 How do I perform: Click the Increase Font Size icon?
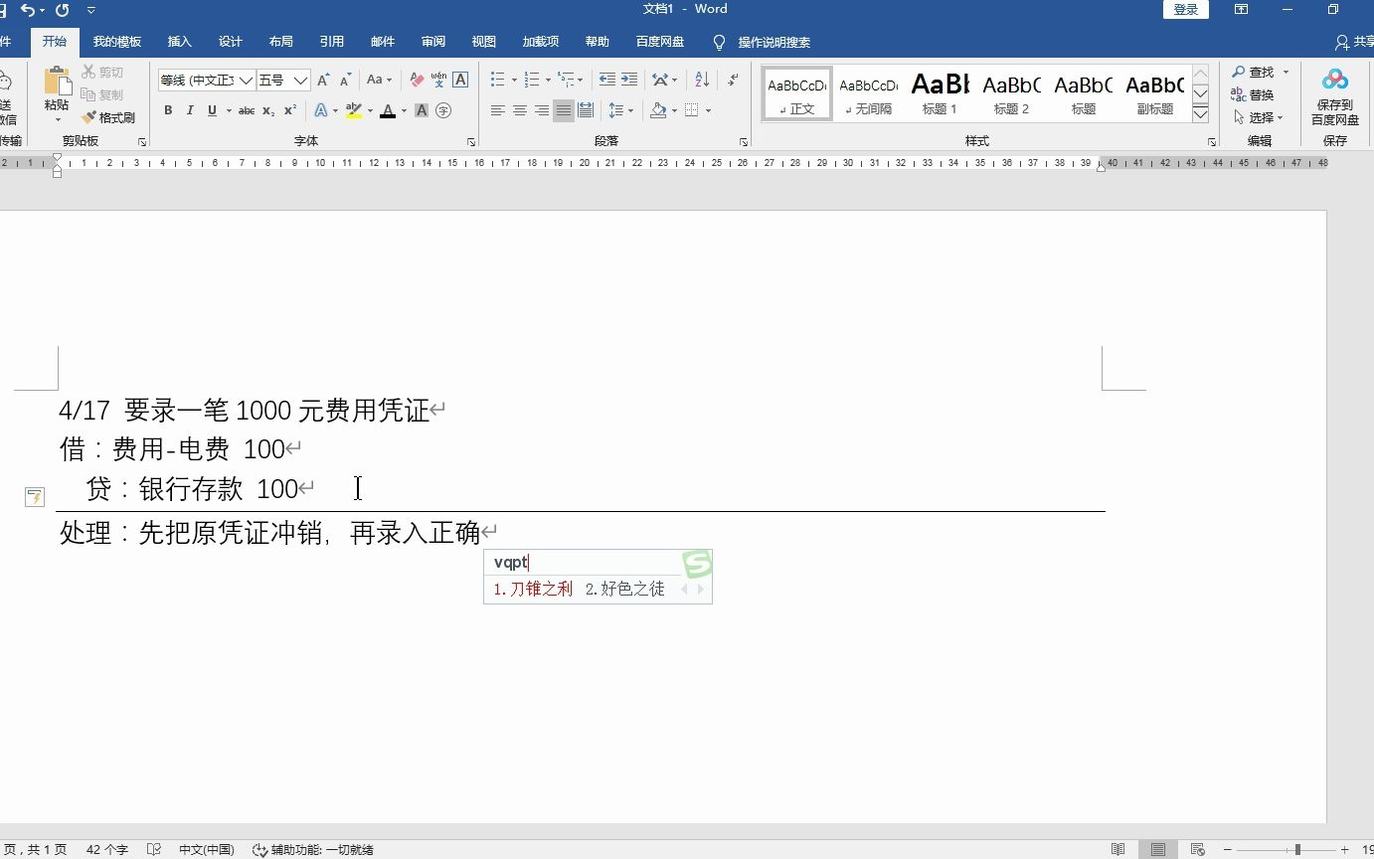[x=323, y=81]
